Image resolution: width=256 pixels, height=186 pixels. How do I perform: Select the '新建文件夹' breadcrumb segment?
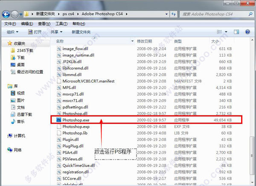point(45,14)
